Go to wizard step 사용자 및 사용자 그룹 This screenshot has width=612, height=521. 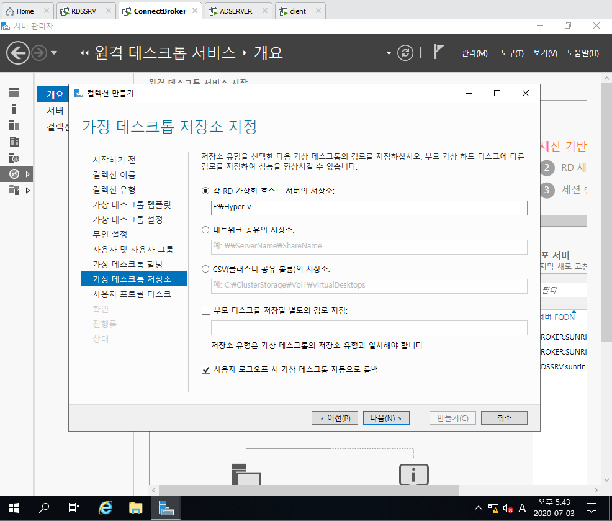(133, 250)
